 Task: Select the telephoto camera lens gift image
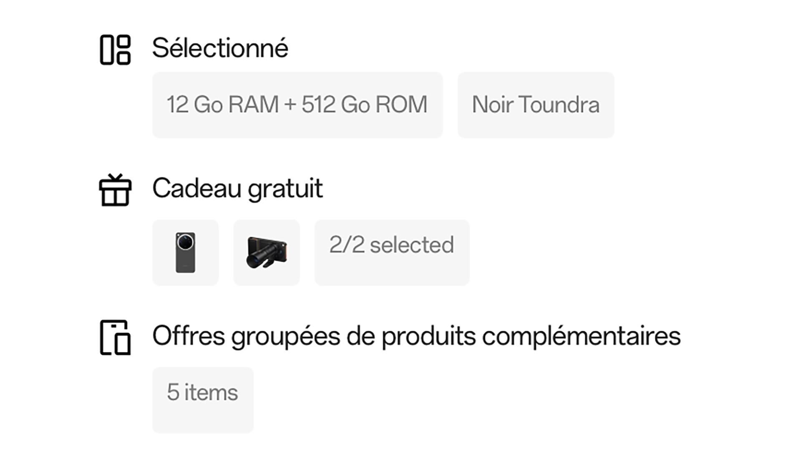click(267, 253)
